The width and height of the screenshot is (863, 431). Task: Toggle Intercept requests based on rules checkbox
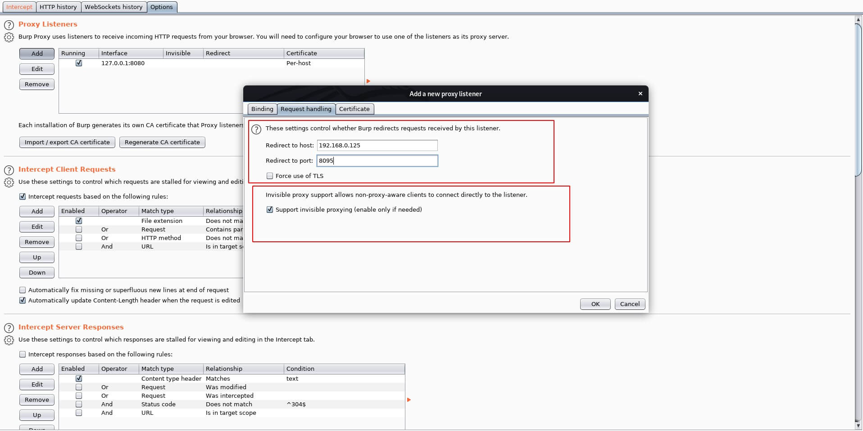(23, 196)
